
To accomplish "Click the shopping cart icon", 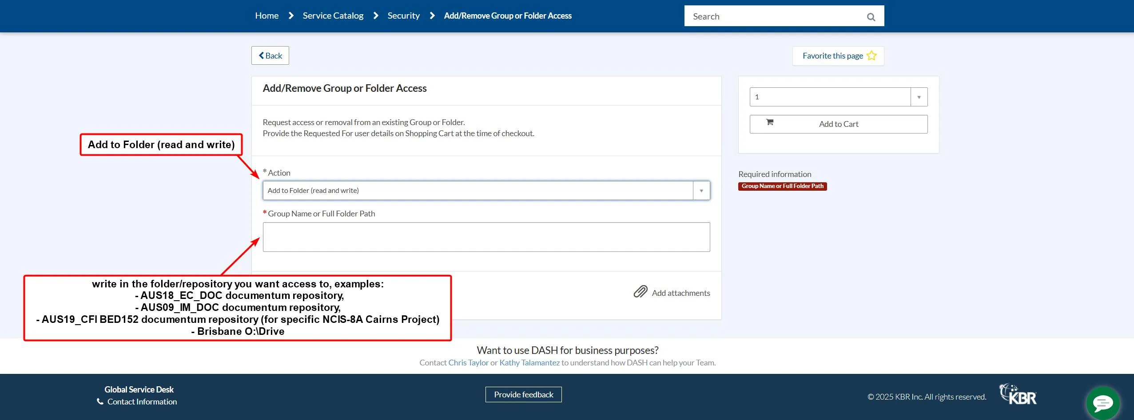I will (x=770, y=124).
